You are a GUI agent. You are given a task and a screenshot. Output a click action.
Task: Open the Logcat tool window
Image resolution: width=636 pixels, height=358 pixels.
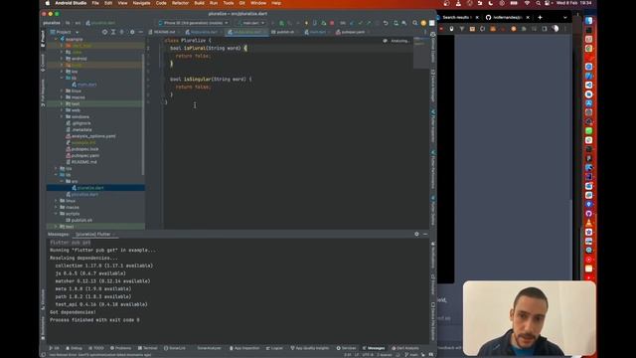tap(274, 348)
